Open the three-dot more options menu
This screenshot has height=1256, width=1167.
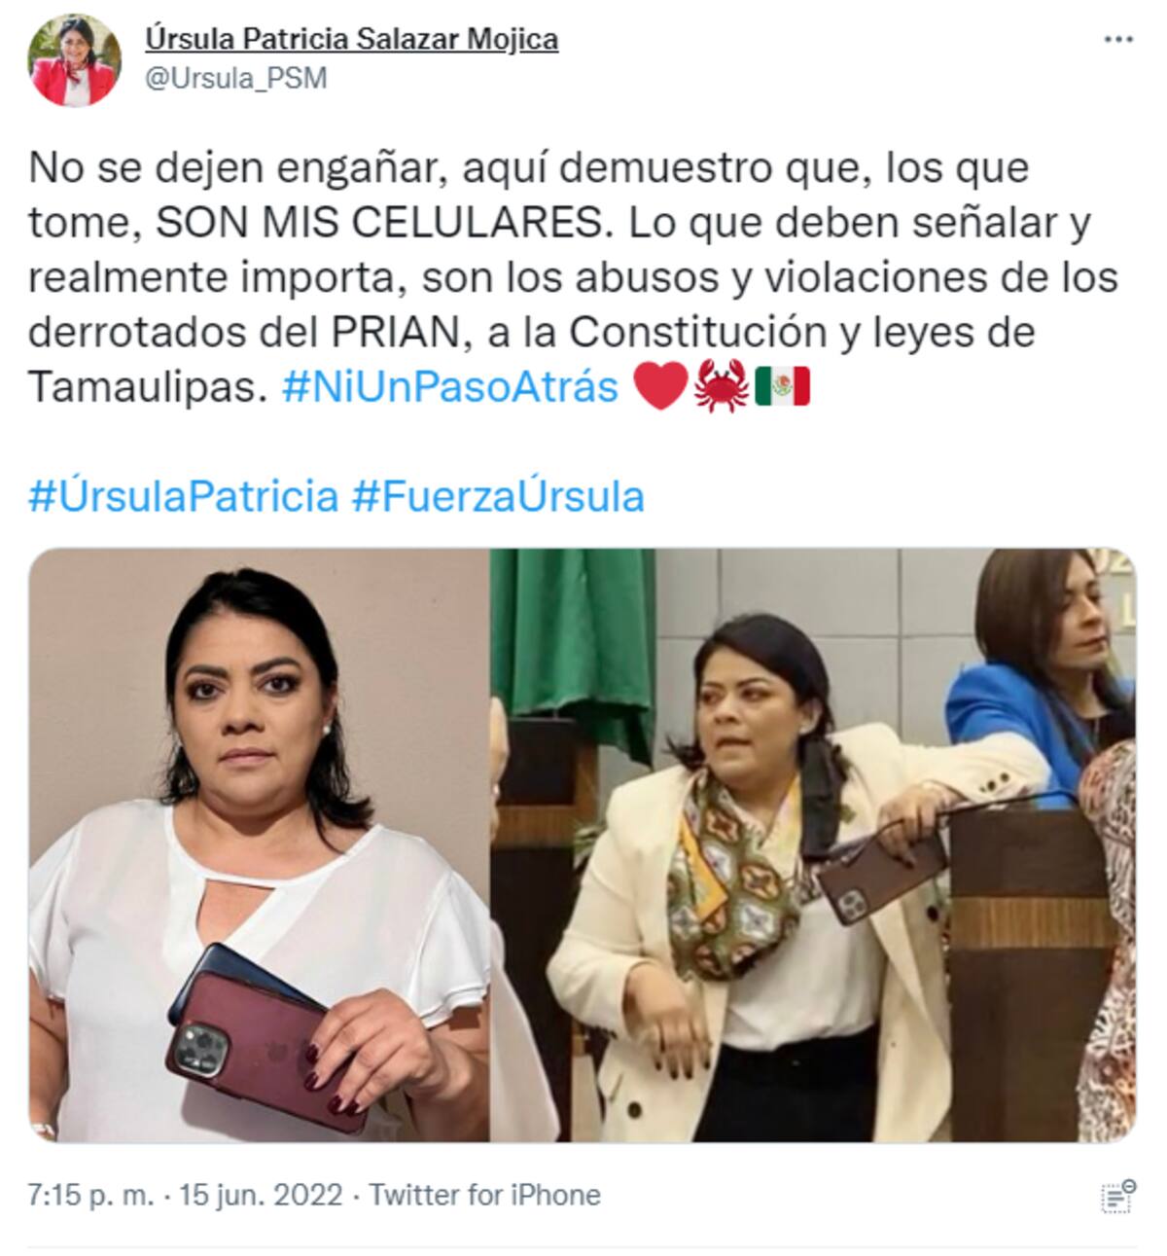point(1119,40)
